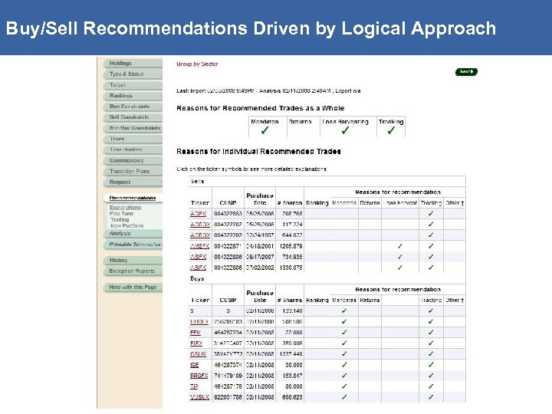
Task: Open the S ticker link in Buys
Action: (192, 310)
